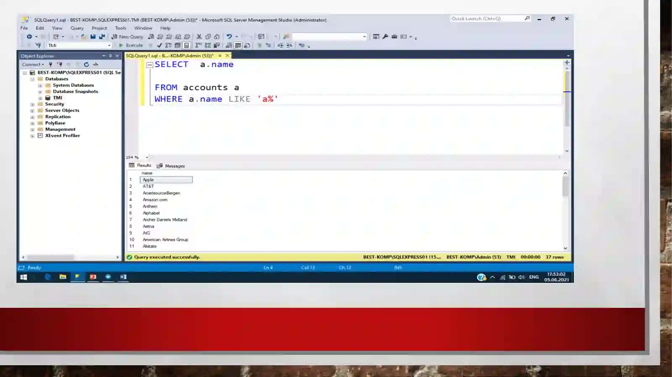Viewport: 672px width, 377px height.
Task: Click Object Explorer pin icon
Action: point(110,56)
